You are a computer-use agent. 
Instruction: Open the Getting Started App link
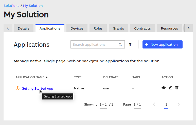pyautogui.click(x=37, y=88)
